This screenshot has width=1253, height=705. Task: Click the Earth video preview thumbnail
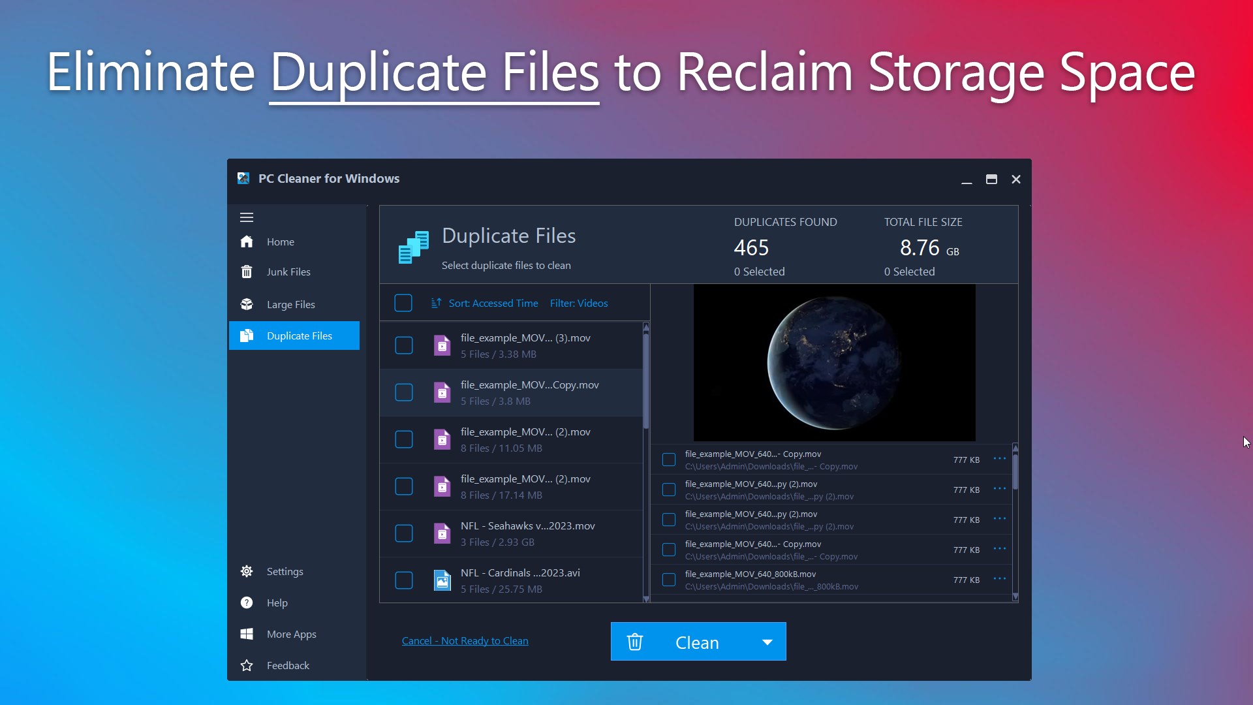pos(834,363)
